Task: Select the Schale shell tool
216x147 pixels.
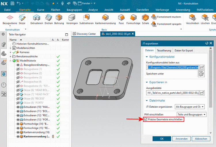Action: [x=145, y=20]
